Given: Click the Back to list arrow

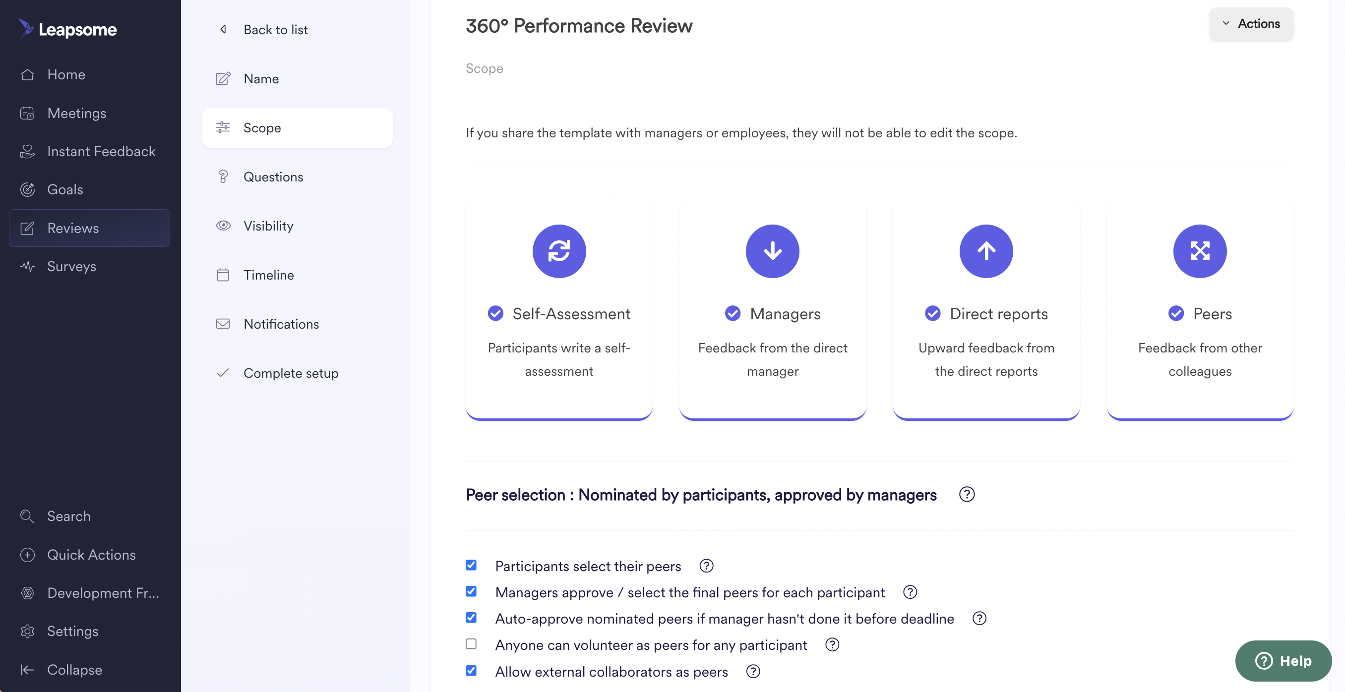Looking at the screenshot, I should [x=223, y=29].
